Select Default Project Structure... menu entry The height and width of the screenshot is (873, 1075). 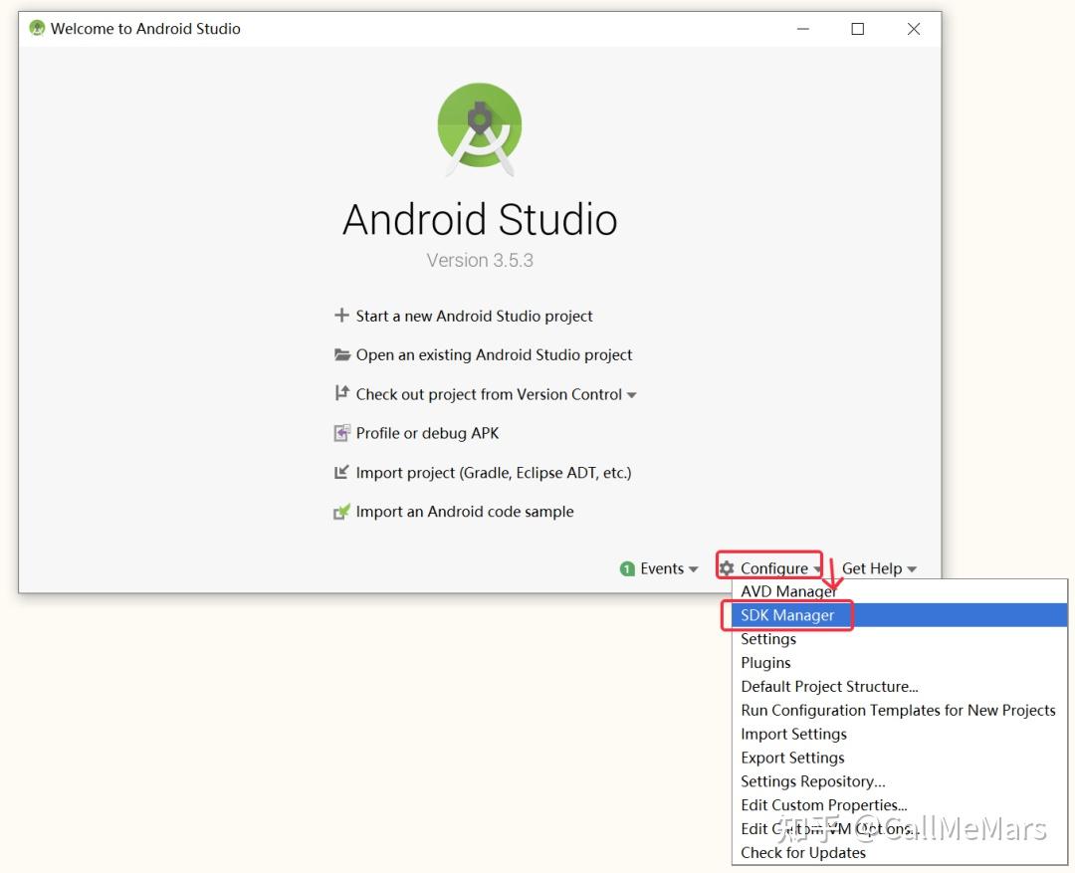(900, 687)
